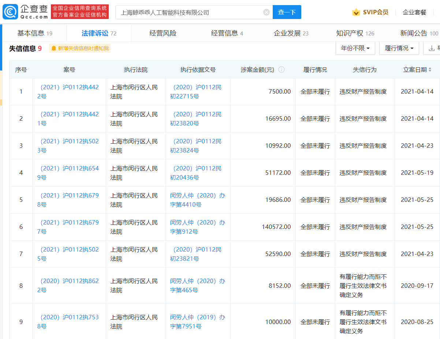This screenshot has width=440, height=339.
Task: Open case (2021)沪0112执6798号
Action: (x=68, y=200)
